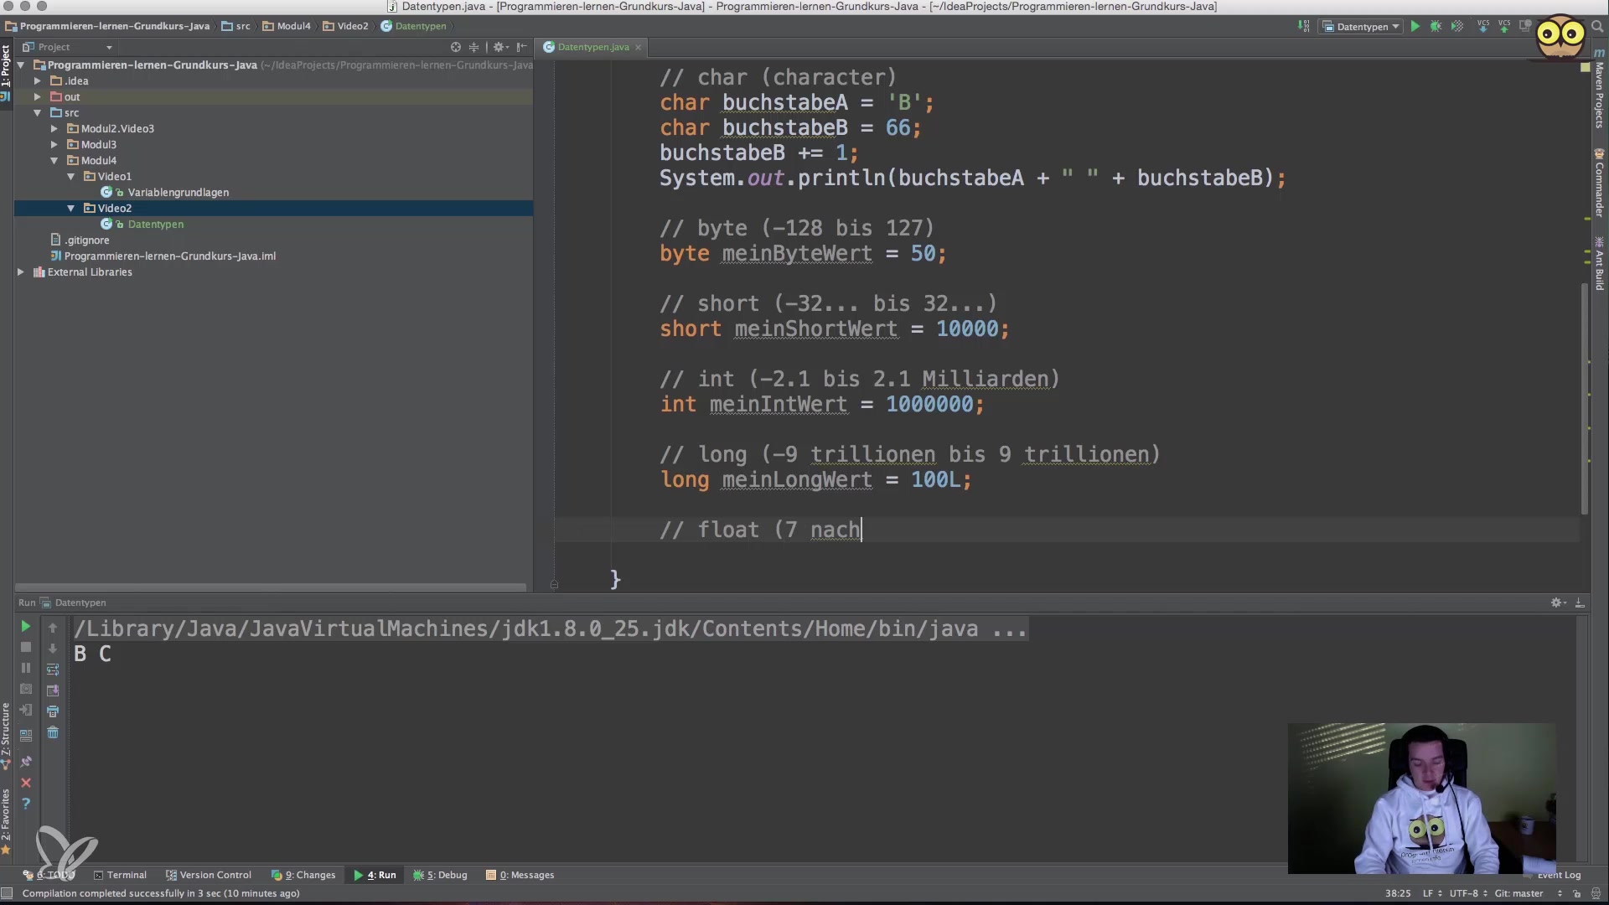
Task: Toggle soft-wrap in the console
Action: coord(53,670)
